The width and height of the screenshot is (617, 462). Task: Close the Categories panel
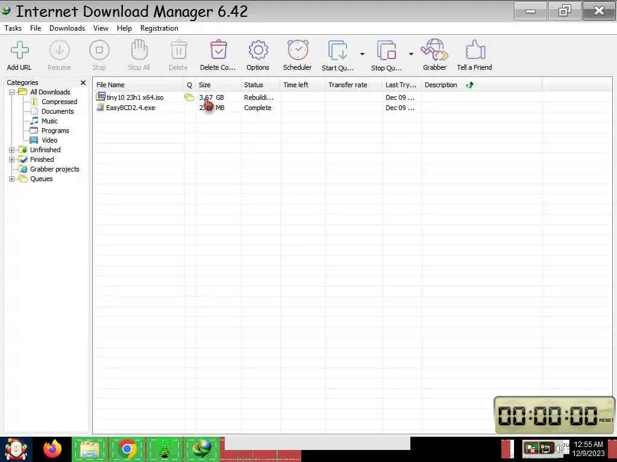(83, 82)
